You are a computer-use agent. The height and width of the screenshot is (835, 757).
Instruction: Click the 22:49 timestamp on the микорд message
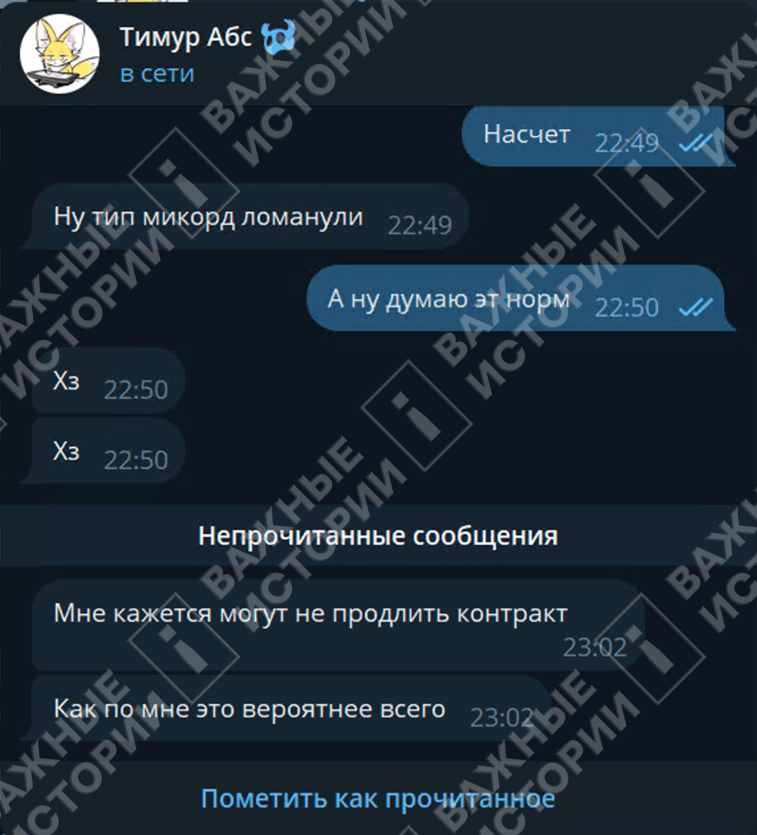click(x=420, y=225)
